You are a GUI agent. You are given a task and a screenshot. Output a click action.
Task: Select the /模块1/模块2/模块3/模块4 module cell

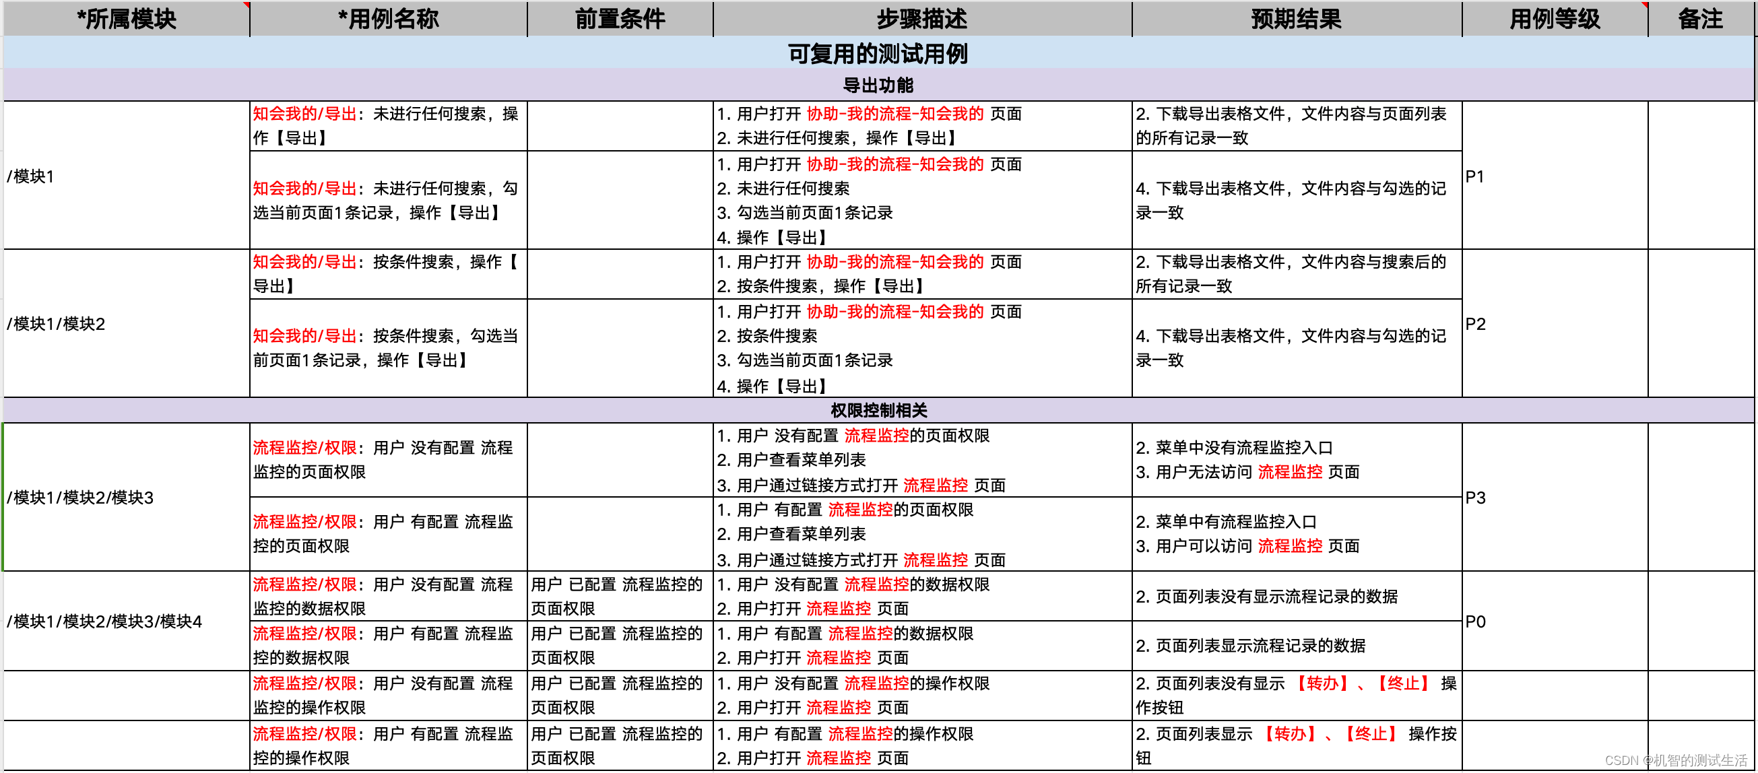pos(104,621)
